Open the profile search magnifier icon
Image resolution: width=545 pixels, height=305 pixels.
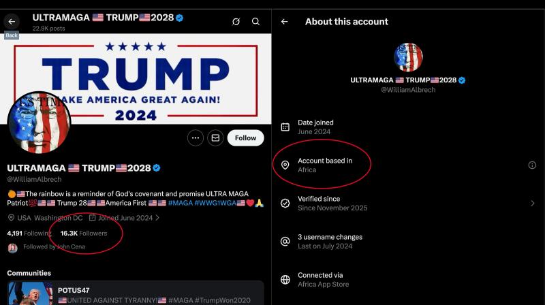(255, 22)
